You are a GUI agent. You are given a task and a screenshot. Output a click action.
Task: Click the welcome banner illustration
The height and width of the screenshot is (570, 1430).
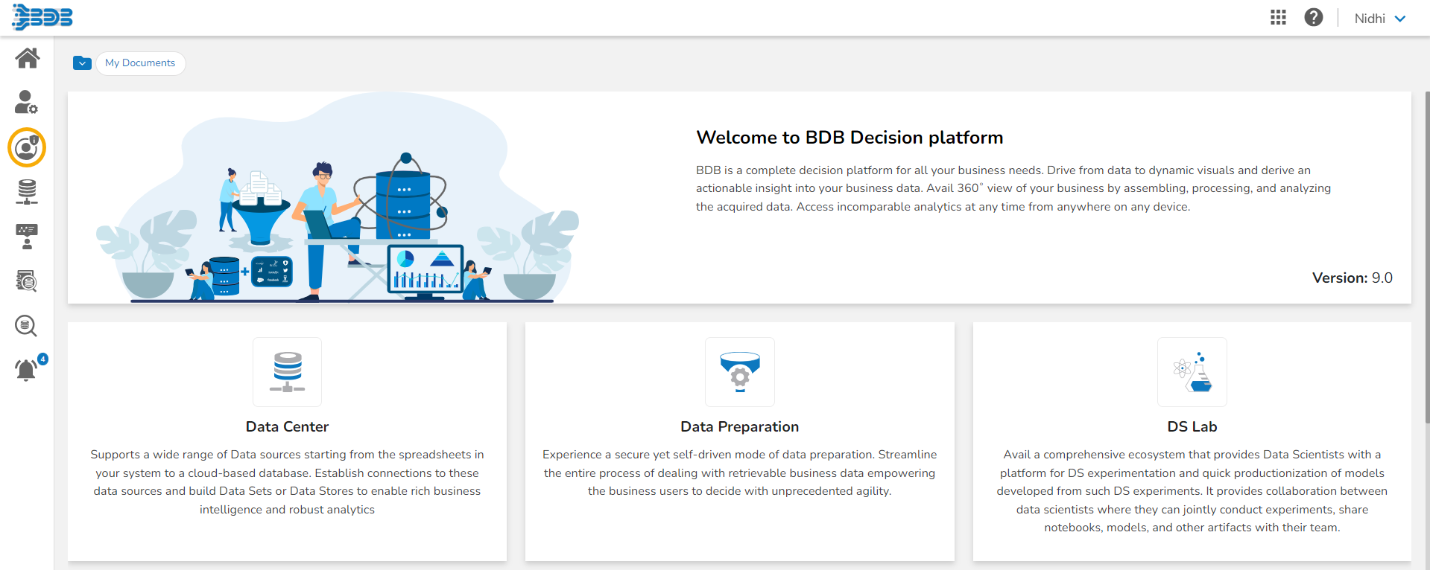click(x=338, y=198)
